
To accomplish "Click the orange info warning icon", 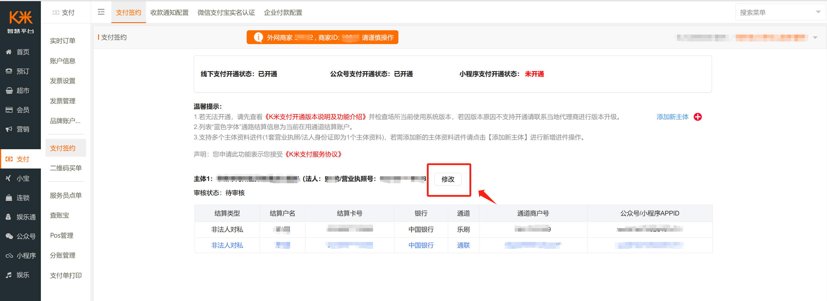I will pos(258,37).
